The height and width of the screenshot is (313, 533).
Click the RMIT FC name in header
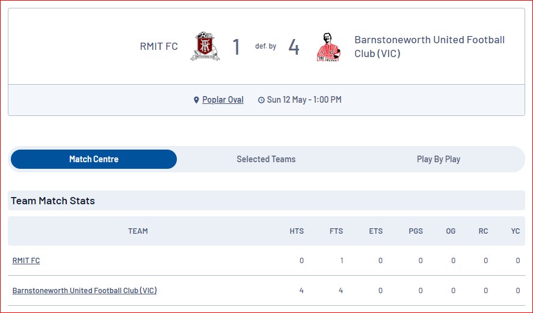click(x=159, y=46)
